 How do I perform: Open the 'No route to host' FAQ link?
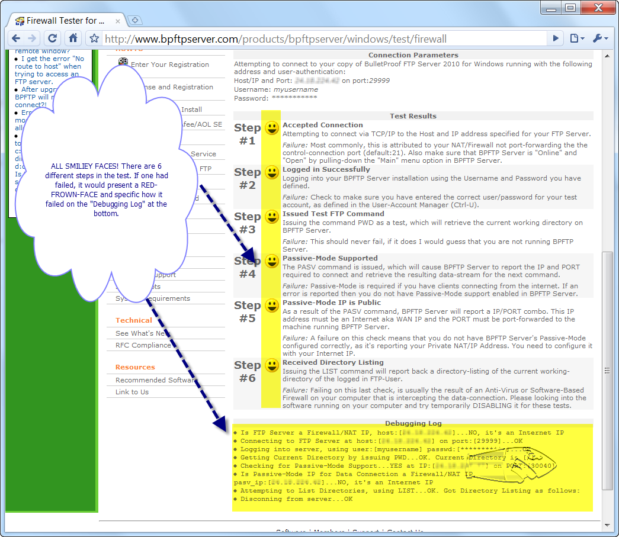(x=50, y=70)
